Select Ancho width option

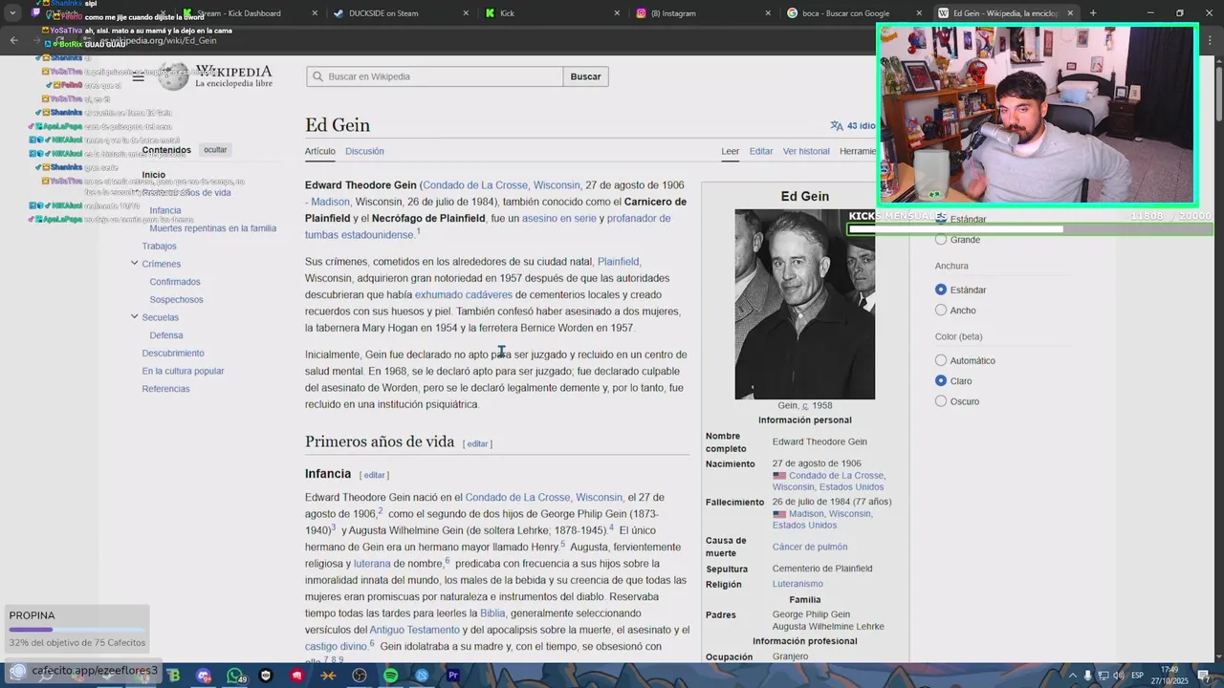tap(941, 311)
